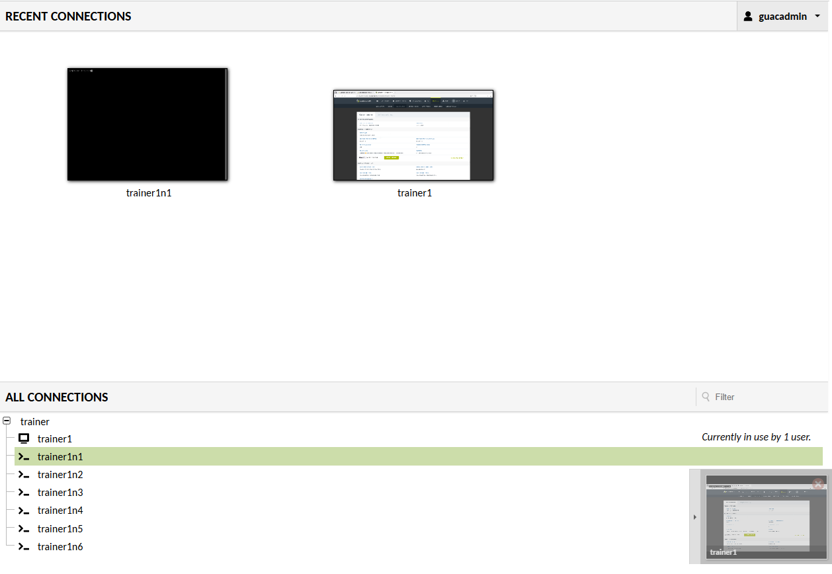
Task: Close the trainer1 active connection preview
Action: [818, 484]
